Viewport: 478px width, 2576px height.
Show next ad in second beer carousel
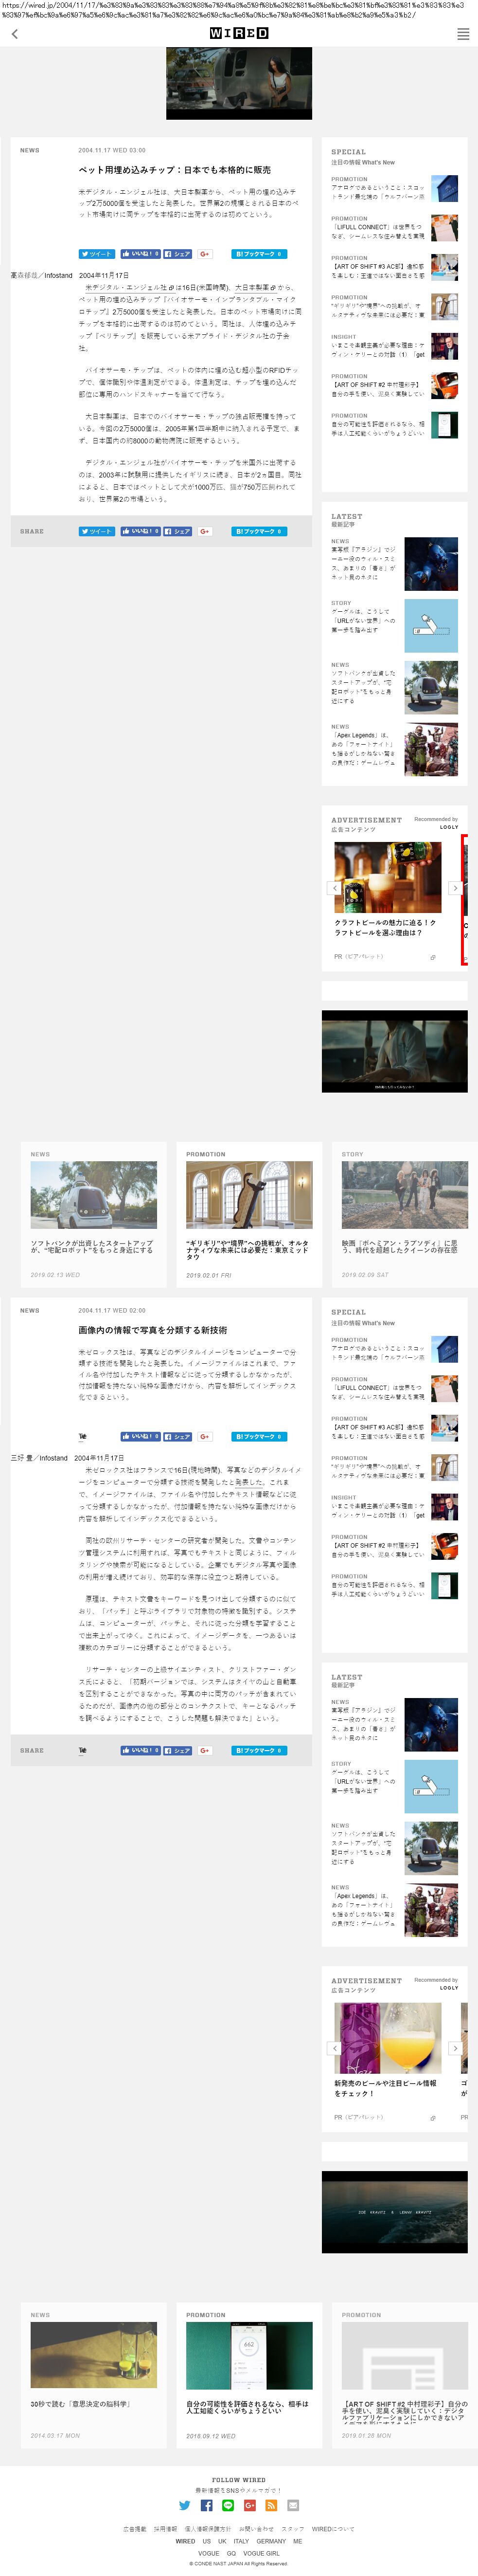point(455,2048)
